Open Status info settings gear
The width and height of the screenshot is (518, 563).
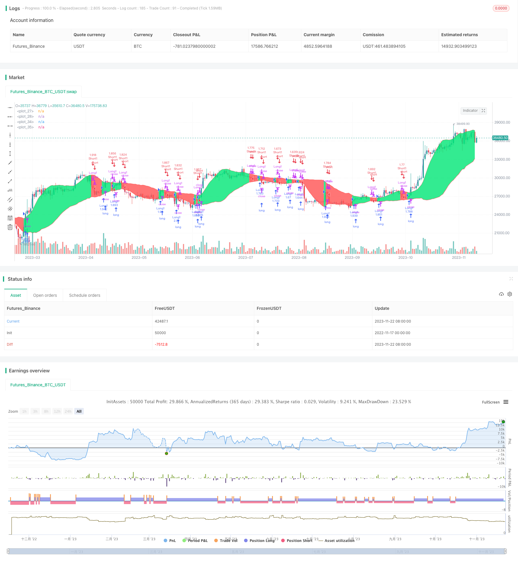tap(510, 294)
